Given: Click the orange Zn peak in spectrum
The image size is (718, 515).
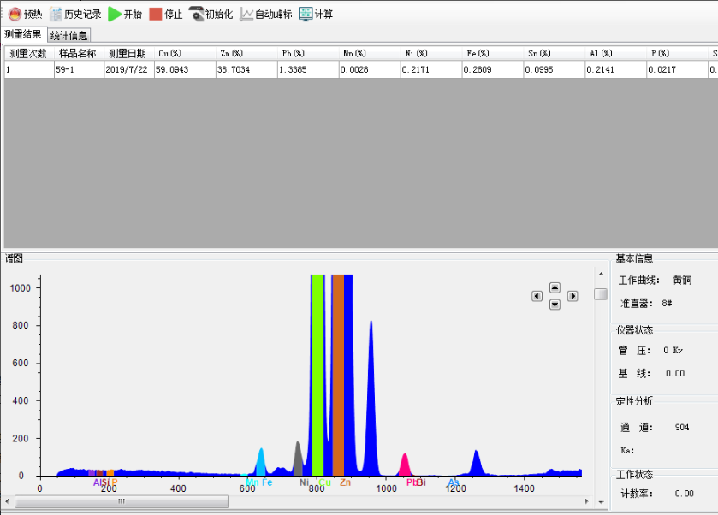Looking at the screenshot, I should click(x=338, y=376).
